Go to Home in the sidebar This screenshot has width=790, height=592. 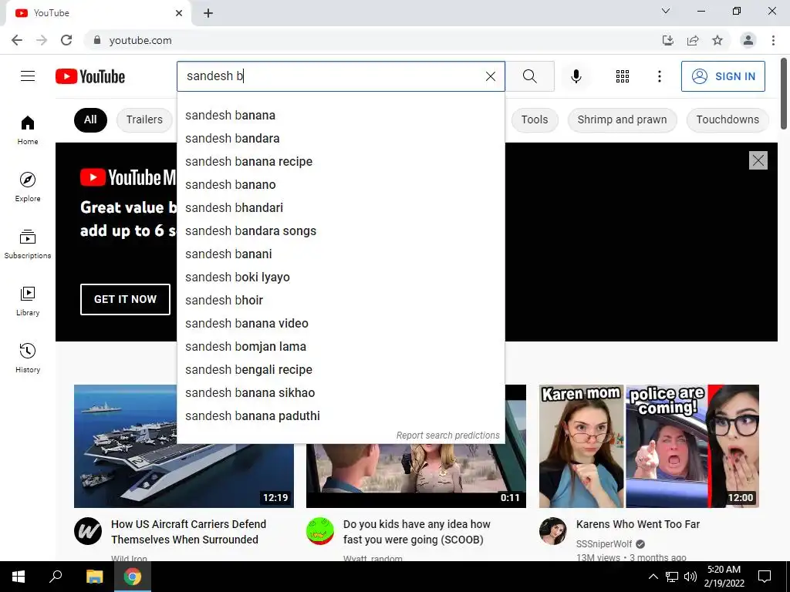(x=28, y=129)
